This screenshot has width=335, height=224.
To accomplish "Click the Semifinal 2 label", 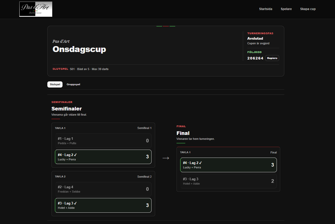I will point(144,177).
